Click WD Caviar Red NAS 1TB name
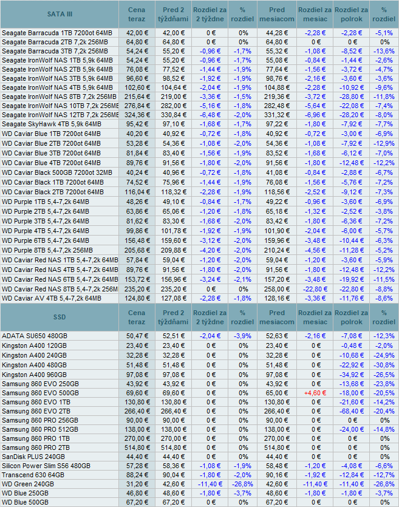The width and height of the screenshot is (399, 507). 60,260
